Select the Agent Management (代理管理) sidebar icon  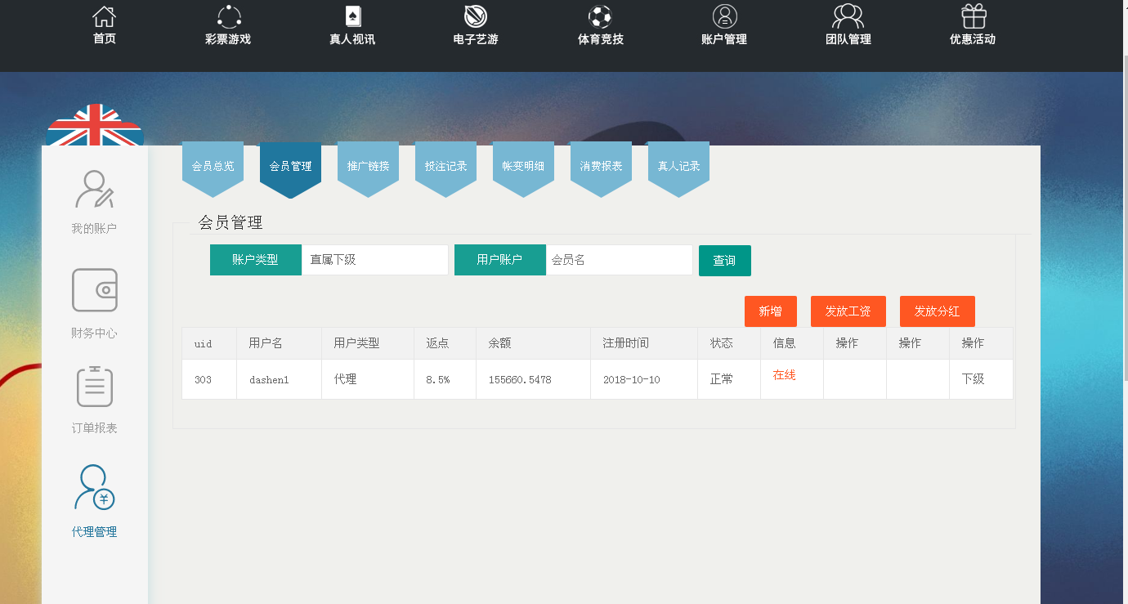pos(95,488)
